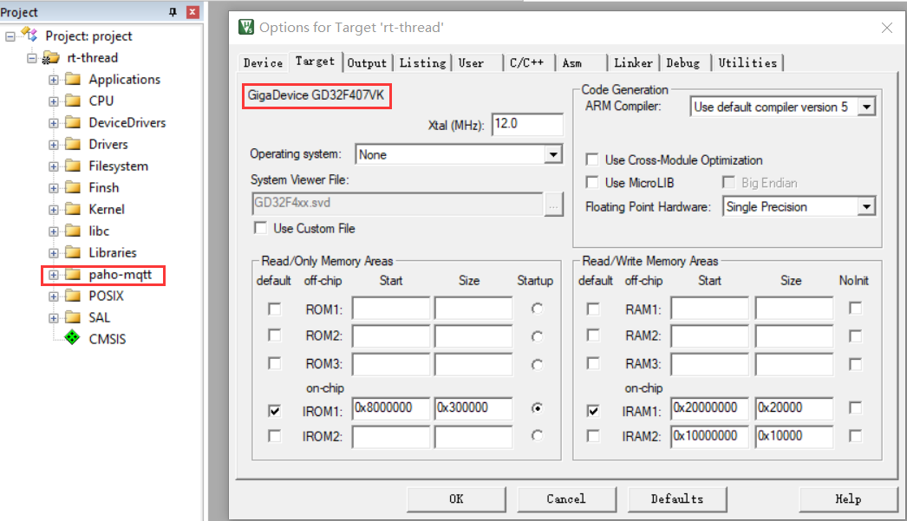Switch to the Listing tab
Screen dimensions: 907x521
423,62
